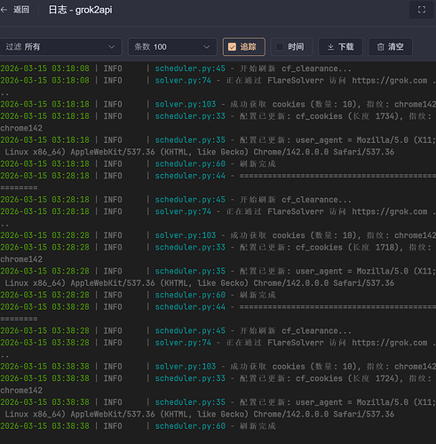The height and width of the screenshot is (444, 436).
Task: Select log line 03:28:18 scheduler.py:44 separator
Action: (x=218, y=181)
